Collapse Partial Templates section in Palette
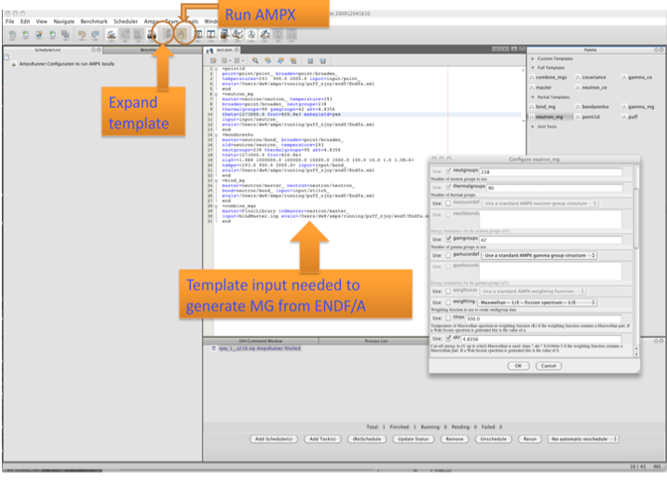The width and height of the screenshot is (667, 485). (533, 97)
